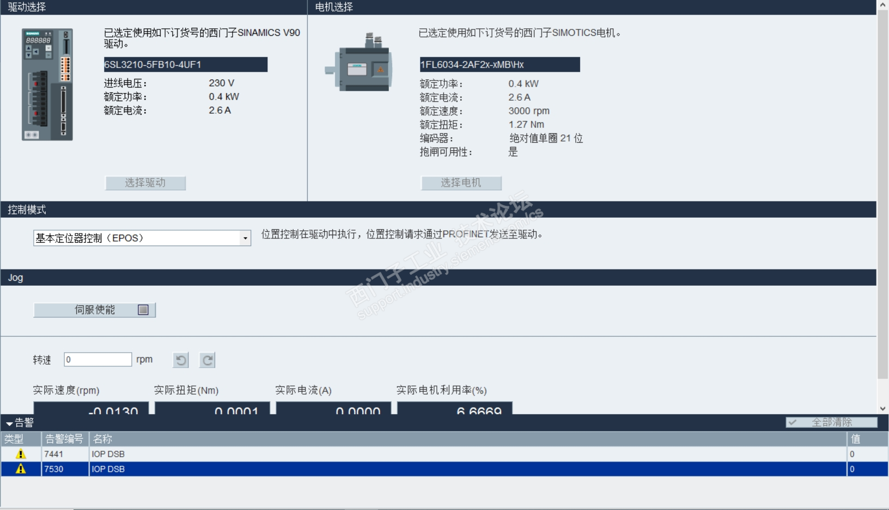Click warning icon for alarm 7441
Screen dimensions: 889x510
click(21, 454)
